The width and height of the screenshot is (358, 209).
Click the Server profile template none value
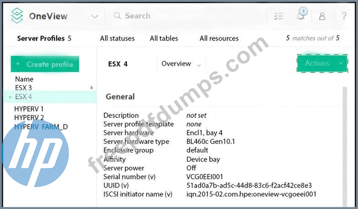coord(194,124)
